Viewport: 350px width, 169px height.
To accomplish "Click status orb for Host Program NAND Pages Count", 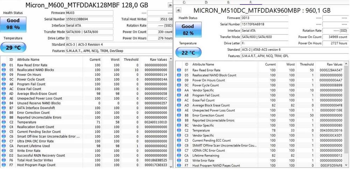I will (x=179, y=166).
